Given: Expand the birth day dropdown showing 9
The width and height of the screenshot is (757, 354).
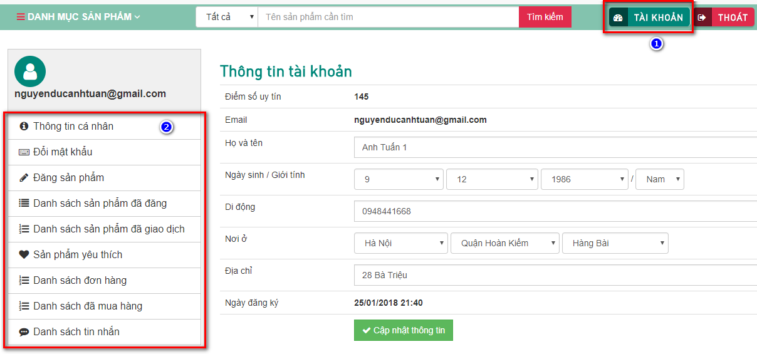Looking at the screenshot, I should tap(399, 179).
